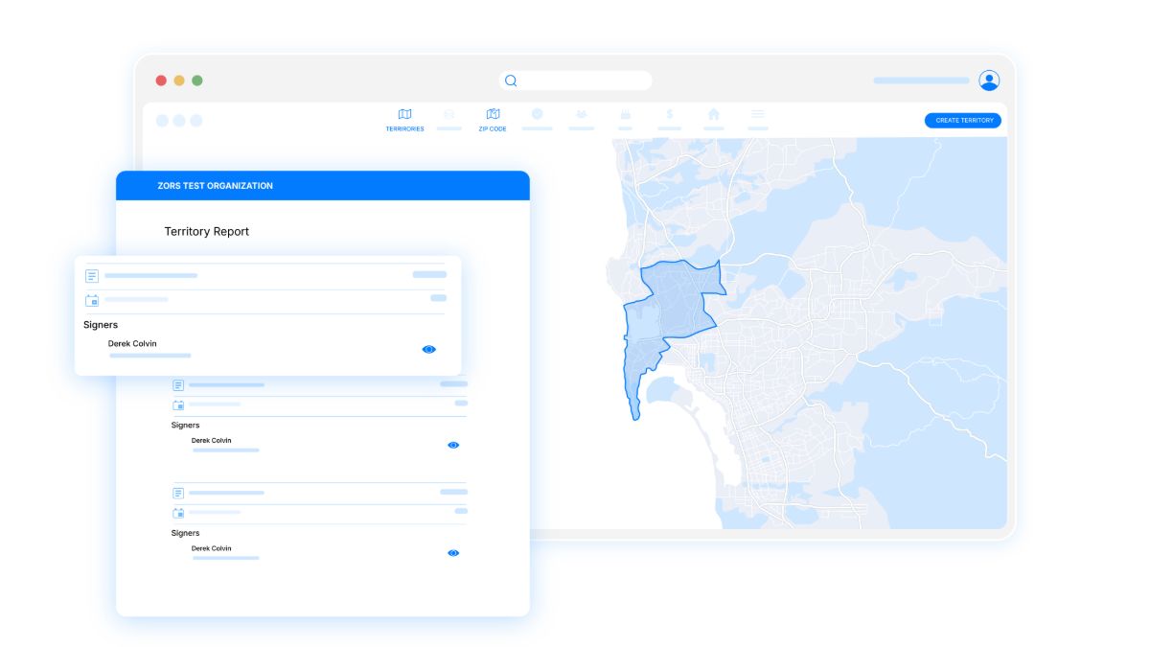The width and height of the screenshot is (1150, 647).
Task: Click the home icon in the toolbar
Action: point(714,113)
